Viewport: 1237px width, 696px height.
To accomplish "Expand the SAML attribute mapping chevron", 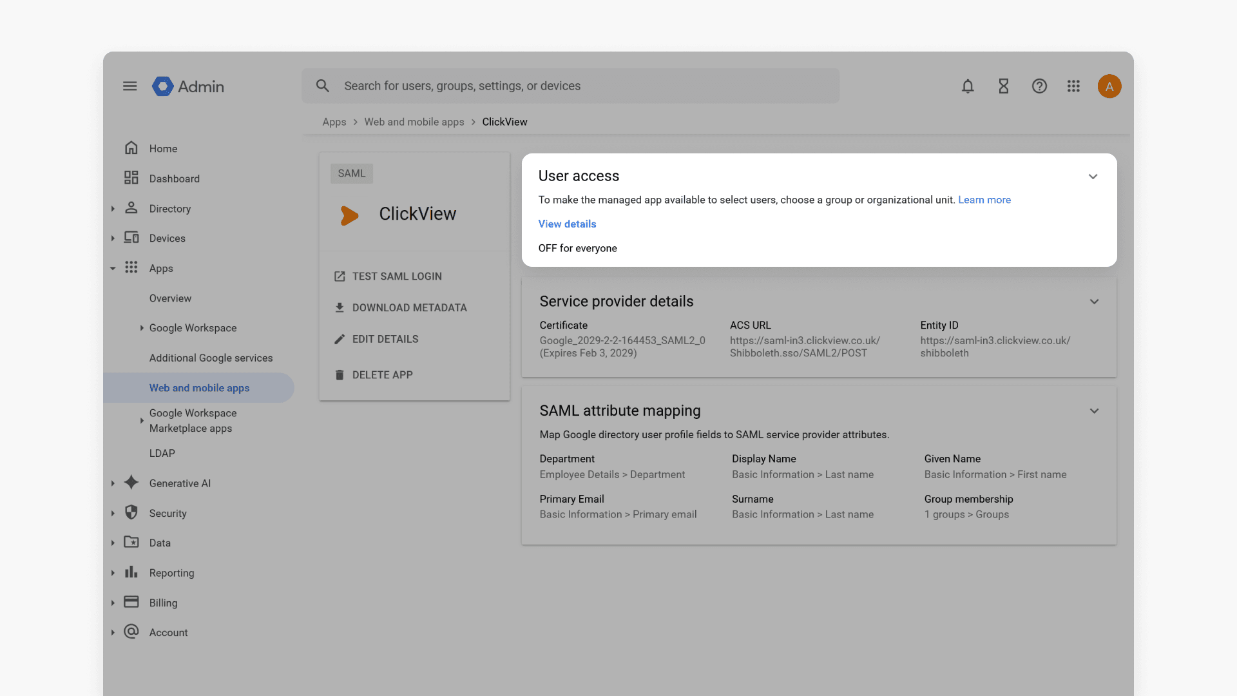I will pos(1094,411).
